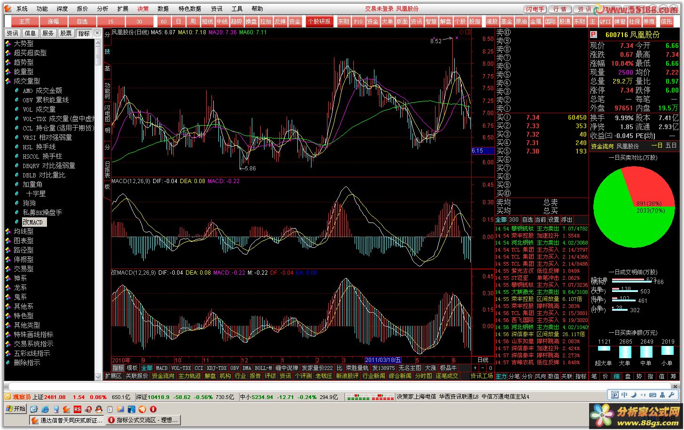Open 主力轨迹 tab in bottom row
This screenshot has height=430, width=684.
tap(189, 376)
